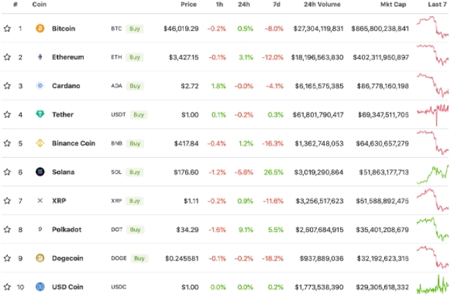Viewport: 454px width, 294px height.
Task: Click Buy button for XRP
Action: click(x=135, y=201)
